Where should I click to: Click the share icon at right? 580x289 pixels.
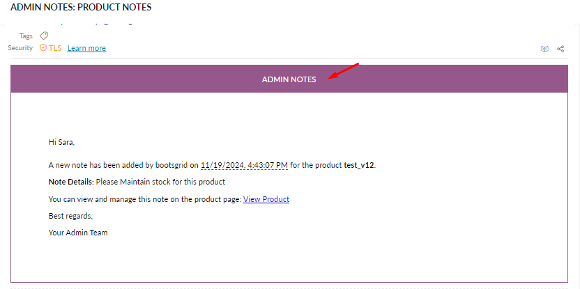coord(560,49)
